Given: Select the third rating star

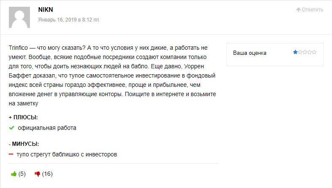Looking at the screenshot, I should point(305,52).
